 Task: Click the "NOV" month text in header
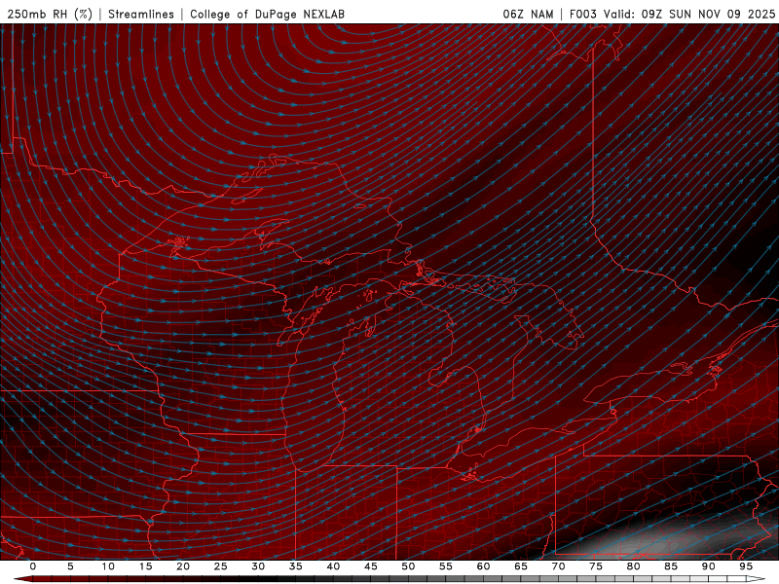[709, 14]
